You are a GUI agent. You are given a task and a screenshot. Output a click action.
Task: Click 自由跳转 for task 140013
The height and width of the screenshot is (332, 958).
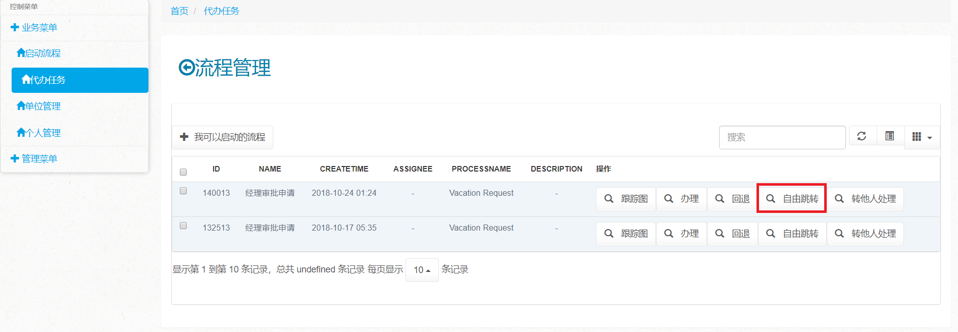pos(792,199)
